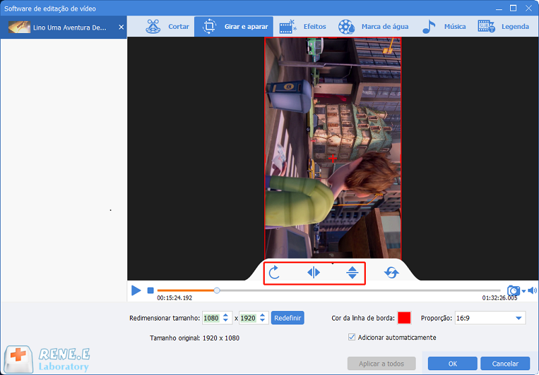
Task: Select the Girar e aparar tab
Action: (x=234, y=26)
